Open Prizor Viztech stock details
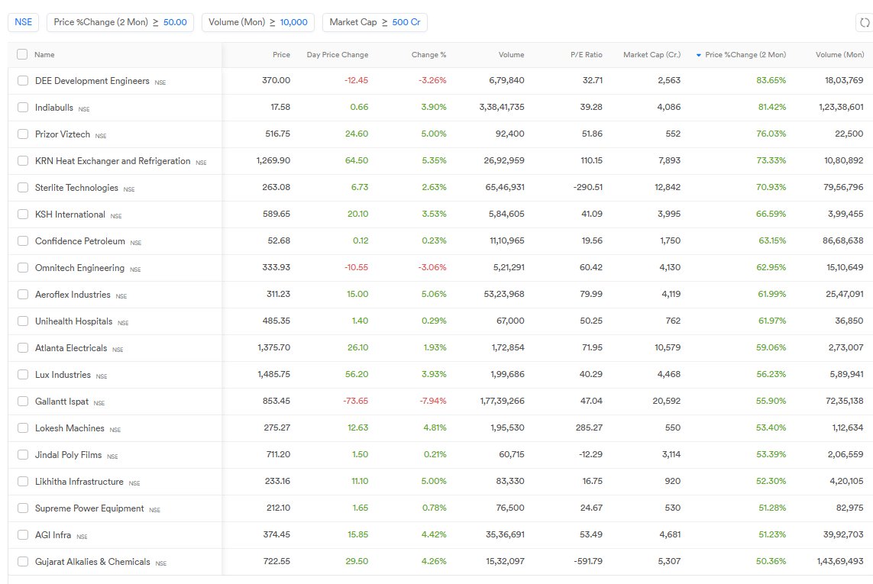Image resolution: width=873 pixels, height=584 pixels. click(x=63, y=134)
